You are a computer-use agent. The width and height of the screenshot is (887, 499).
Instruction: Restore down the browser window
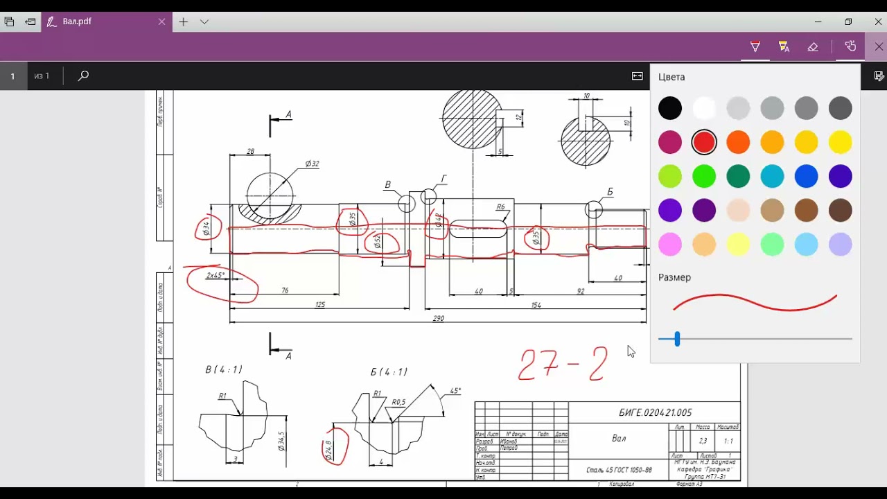(848, 21)
